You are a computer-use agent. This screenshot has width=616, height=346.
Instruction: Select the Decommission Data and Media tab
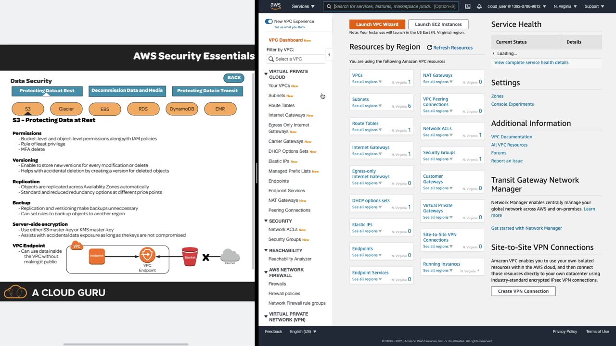[127, 90]
